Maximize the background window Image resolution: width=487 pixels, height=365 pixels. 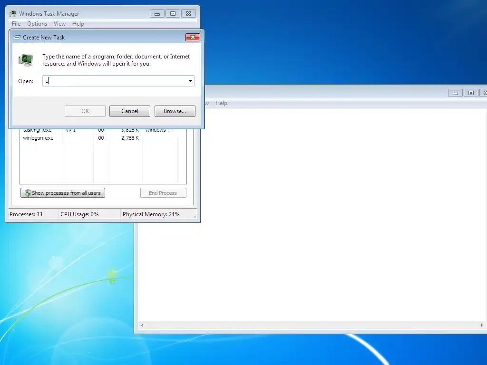[x=471, y=93]
